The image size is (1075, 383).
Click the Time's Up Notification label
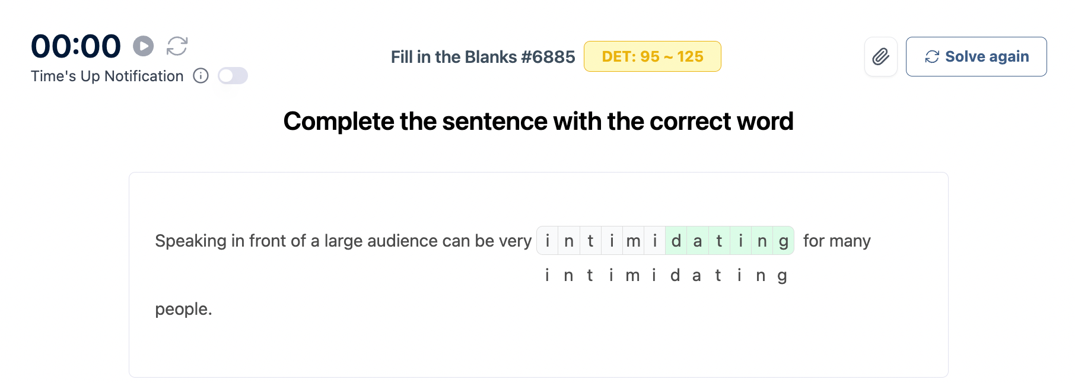[107, 76]
